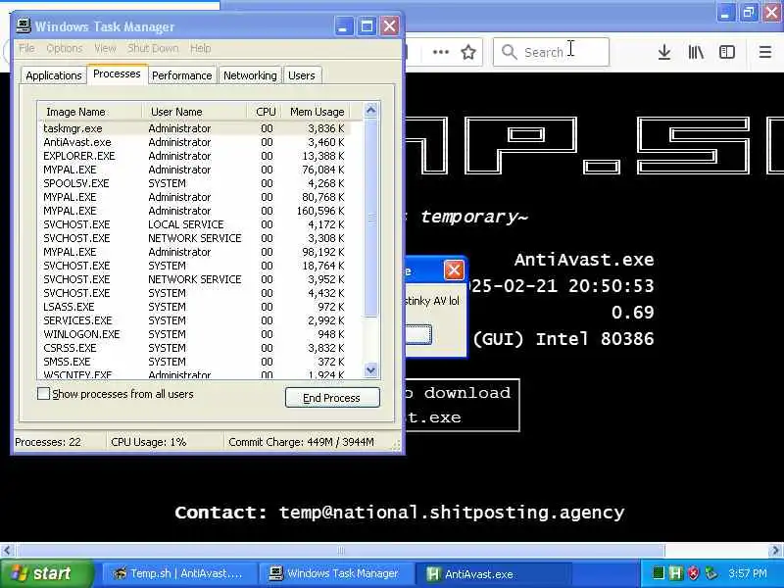Switch to the Users tab
This screenshot has height=588, width=784.
(302, 75)
